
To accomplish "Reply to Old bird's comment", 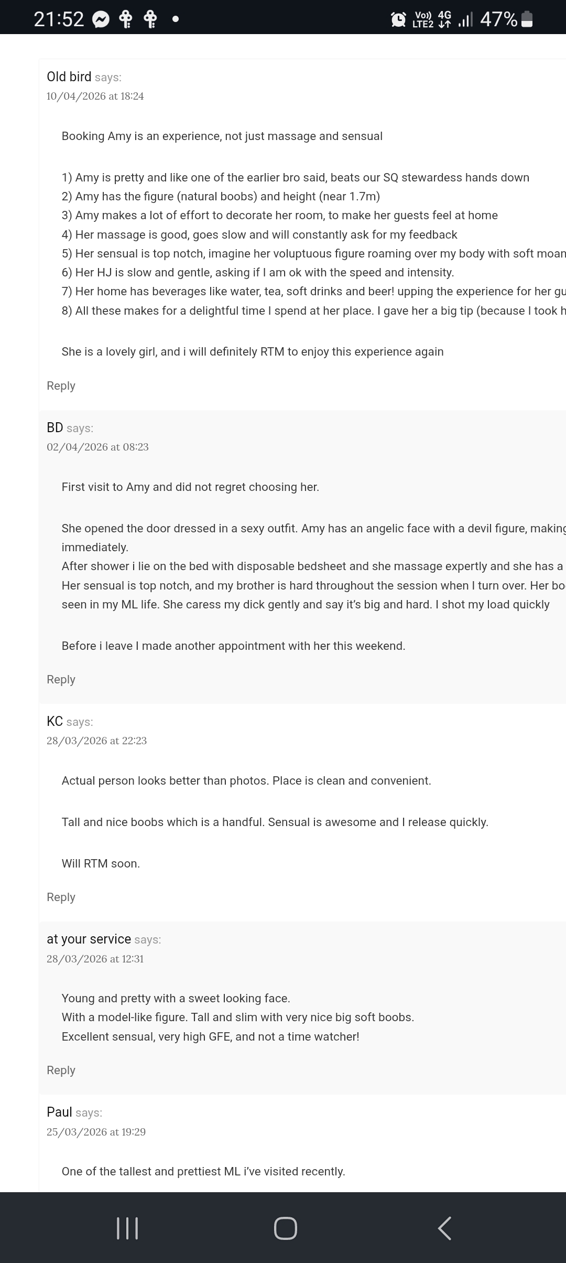I will pyautogui.click(x=61, y=386).
